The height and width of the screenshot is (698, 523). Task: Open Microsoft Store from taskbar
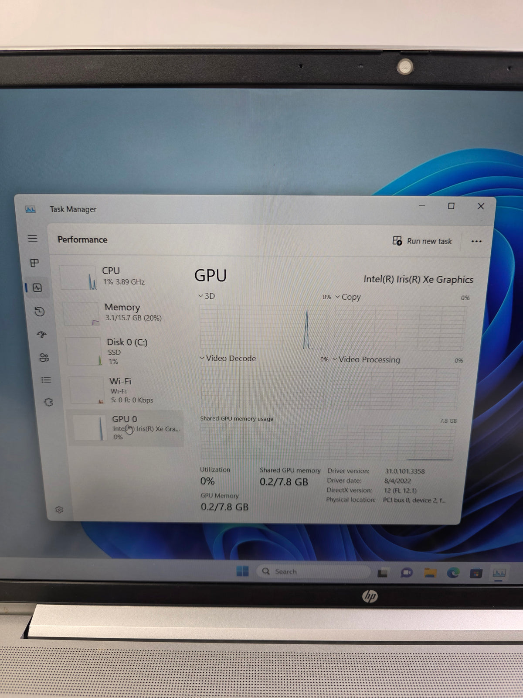476,573
